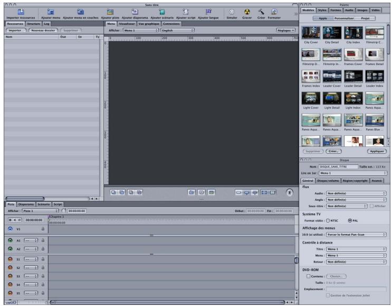Click the motion button below menu editor
This screenshot has width=392, height=306.
[x=290, y=192]
